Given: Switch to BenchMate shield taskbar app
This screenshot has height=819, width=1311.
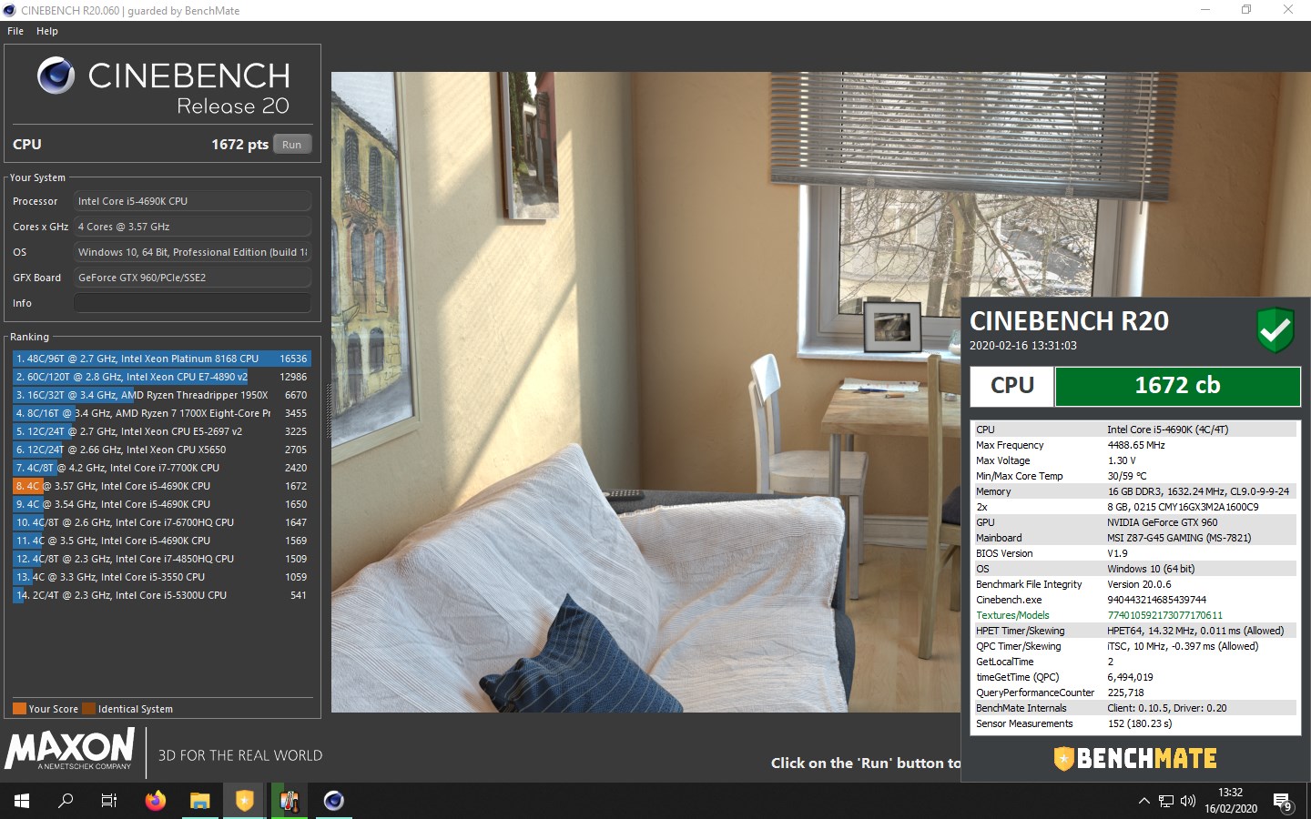Looking at the screenshot, I should (244, 801).
